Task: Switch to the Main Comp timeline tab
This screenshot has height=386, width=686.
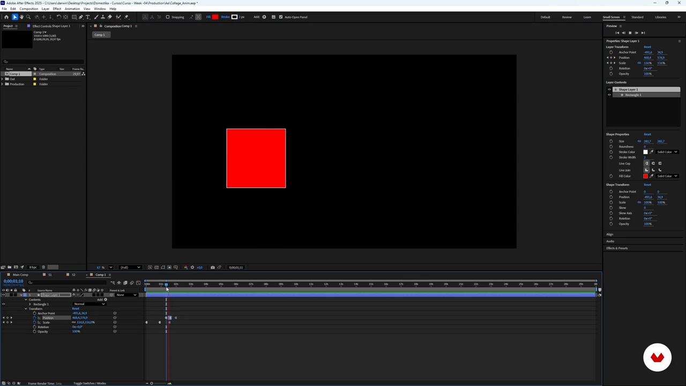Action: [x=20, y=275]
